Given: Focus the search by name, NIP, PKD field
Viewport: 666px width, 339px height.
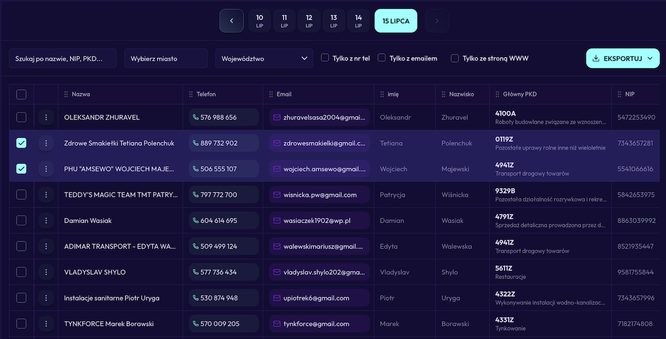Looking at the screenshot, I should coord(63,58).
